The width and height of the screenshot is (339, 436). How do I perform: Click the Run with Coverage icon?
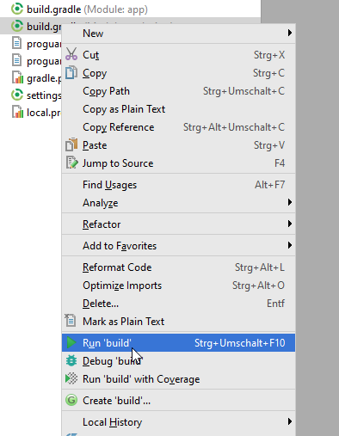pos(71,378)
